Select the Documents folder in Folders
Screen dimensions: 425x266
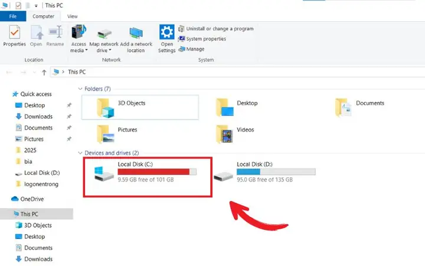click(x=359, y=107)
